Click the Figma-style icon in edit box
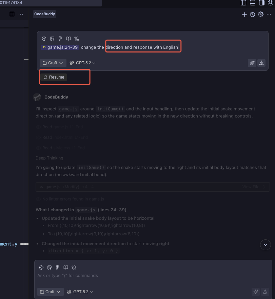The height and width of the screenshot is (299, 275). pyautogui.click(x=60, y=39)
